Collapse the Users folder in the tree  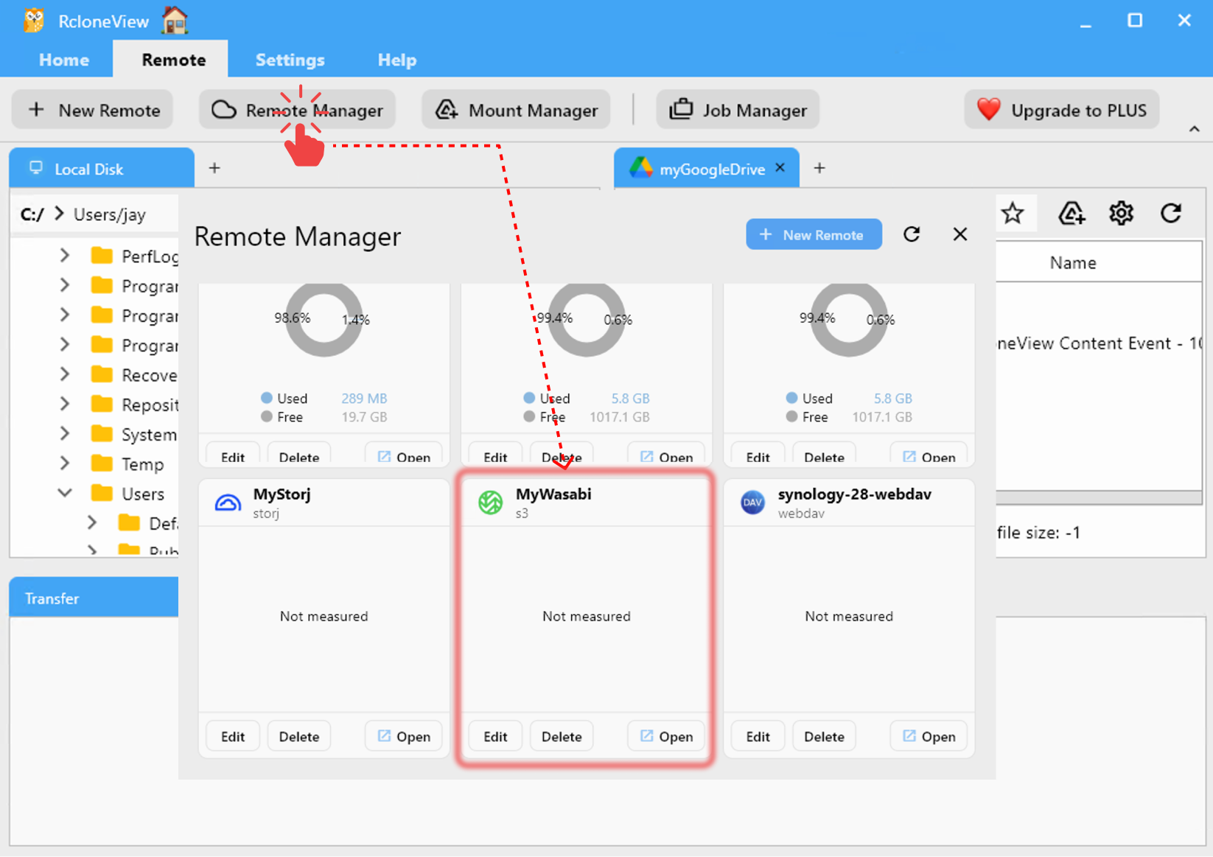coord(65,493)
